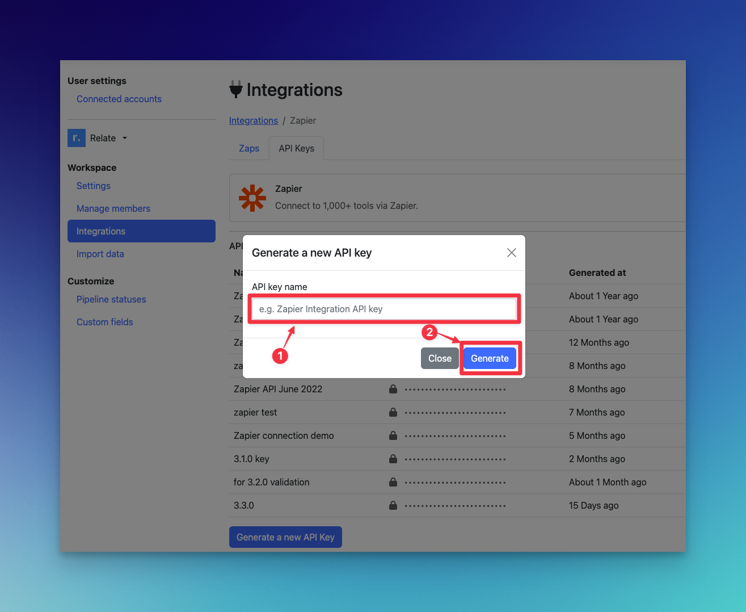The width and height of the screenshot is (746, 612).
Task: Click the Relate workspace logo icon
Action: click(x=77, y=138)
